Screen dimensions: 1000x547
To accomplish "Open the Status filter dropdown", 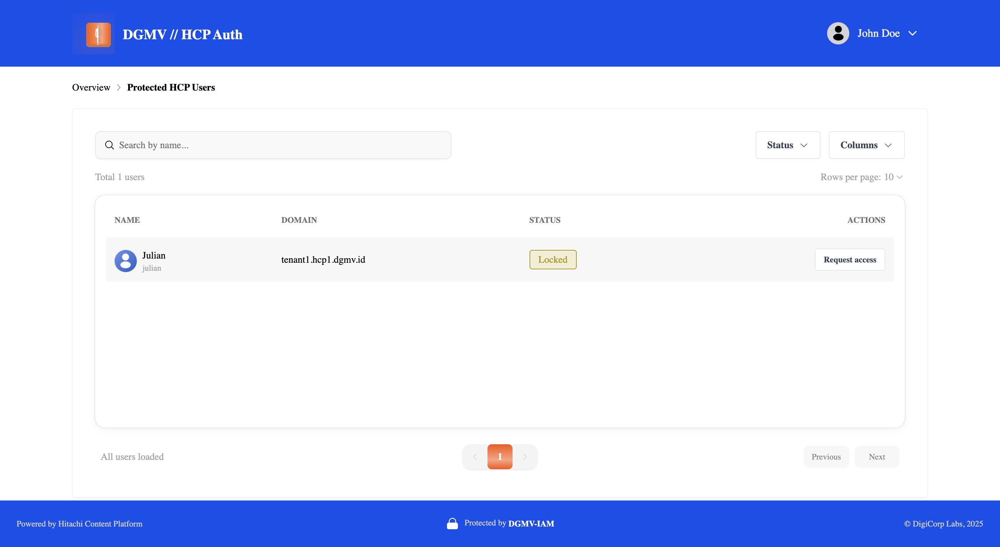I will [787, 145].
